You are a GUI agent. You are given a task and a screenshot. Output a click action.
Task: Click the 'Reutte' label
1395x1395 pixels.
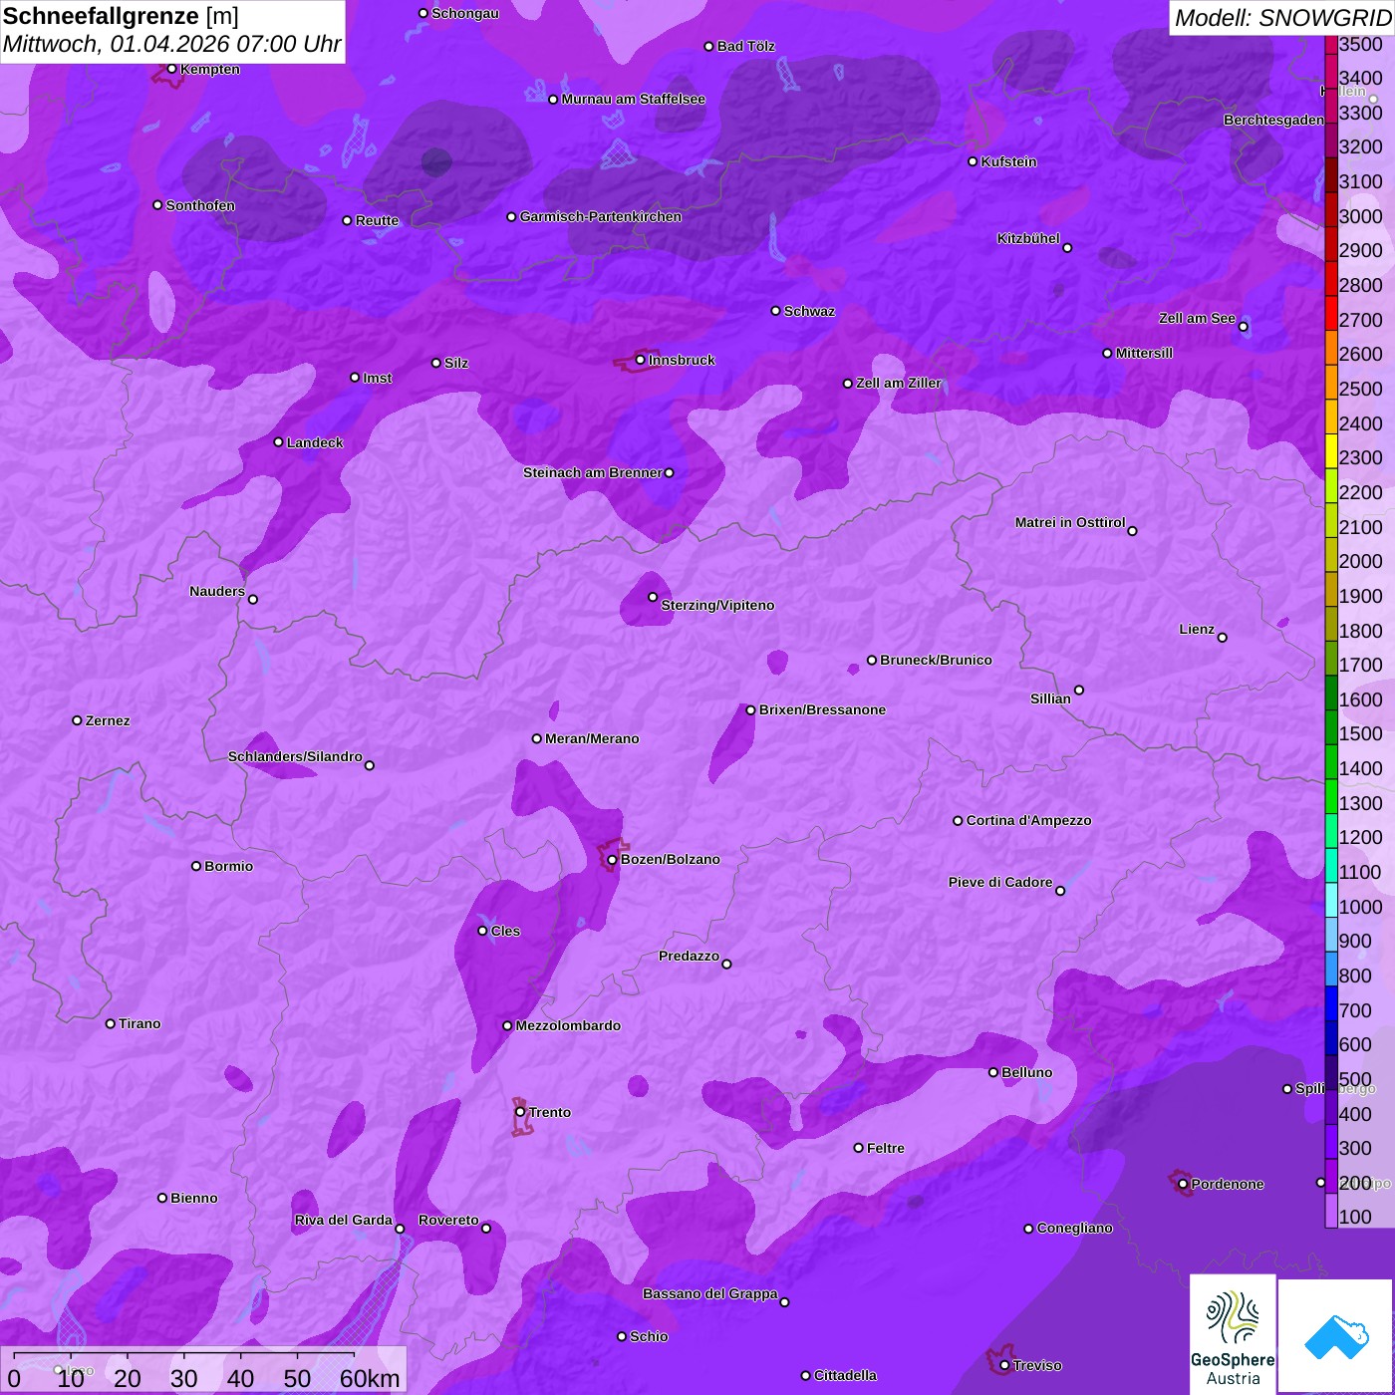pos(377,220)
